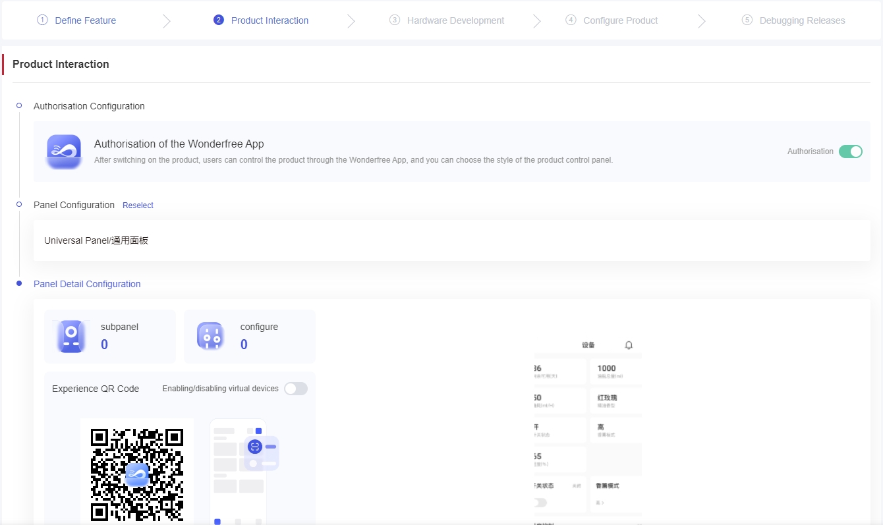Image resolution: width=883 pixels, height=525 pixels.
Task: Click the subpanel count card
Action: tap(110, 337)
